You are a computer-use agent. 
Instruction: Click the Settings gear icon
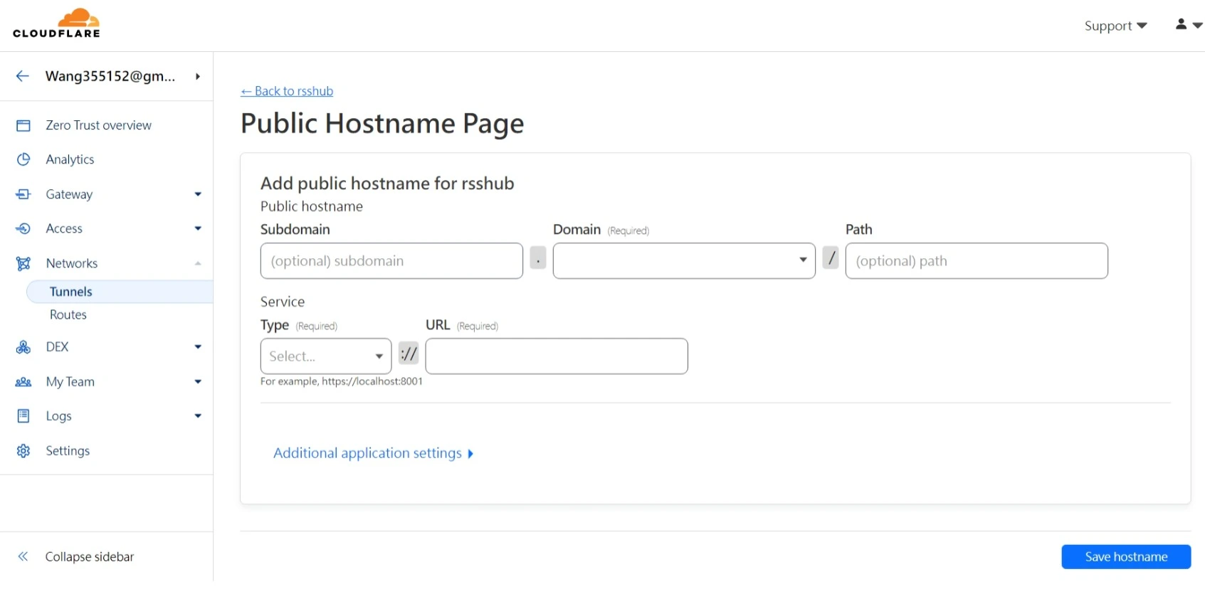click(x=23, y=451)
